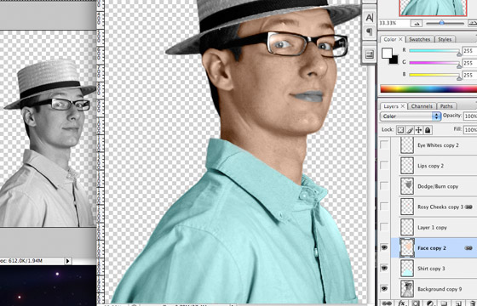Open the Color blend mode dropdown
Screen dimensions: 477x306
pyautogui.click(x=410, y=116)
